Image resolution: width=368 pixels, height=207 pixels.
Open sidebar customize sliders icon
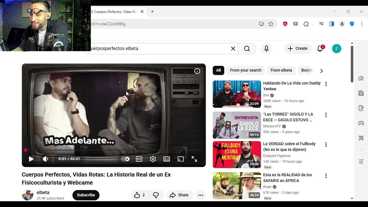pos(361,162)
